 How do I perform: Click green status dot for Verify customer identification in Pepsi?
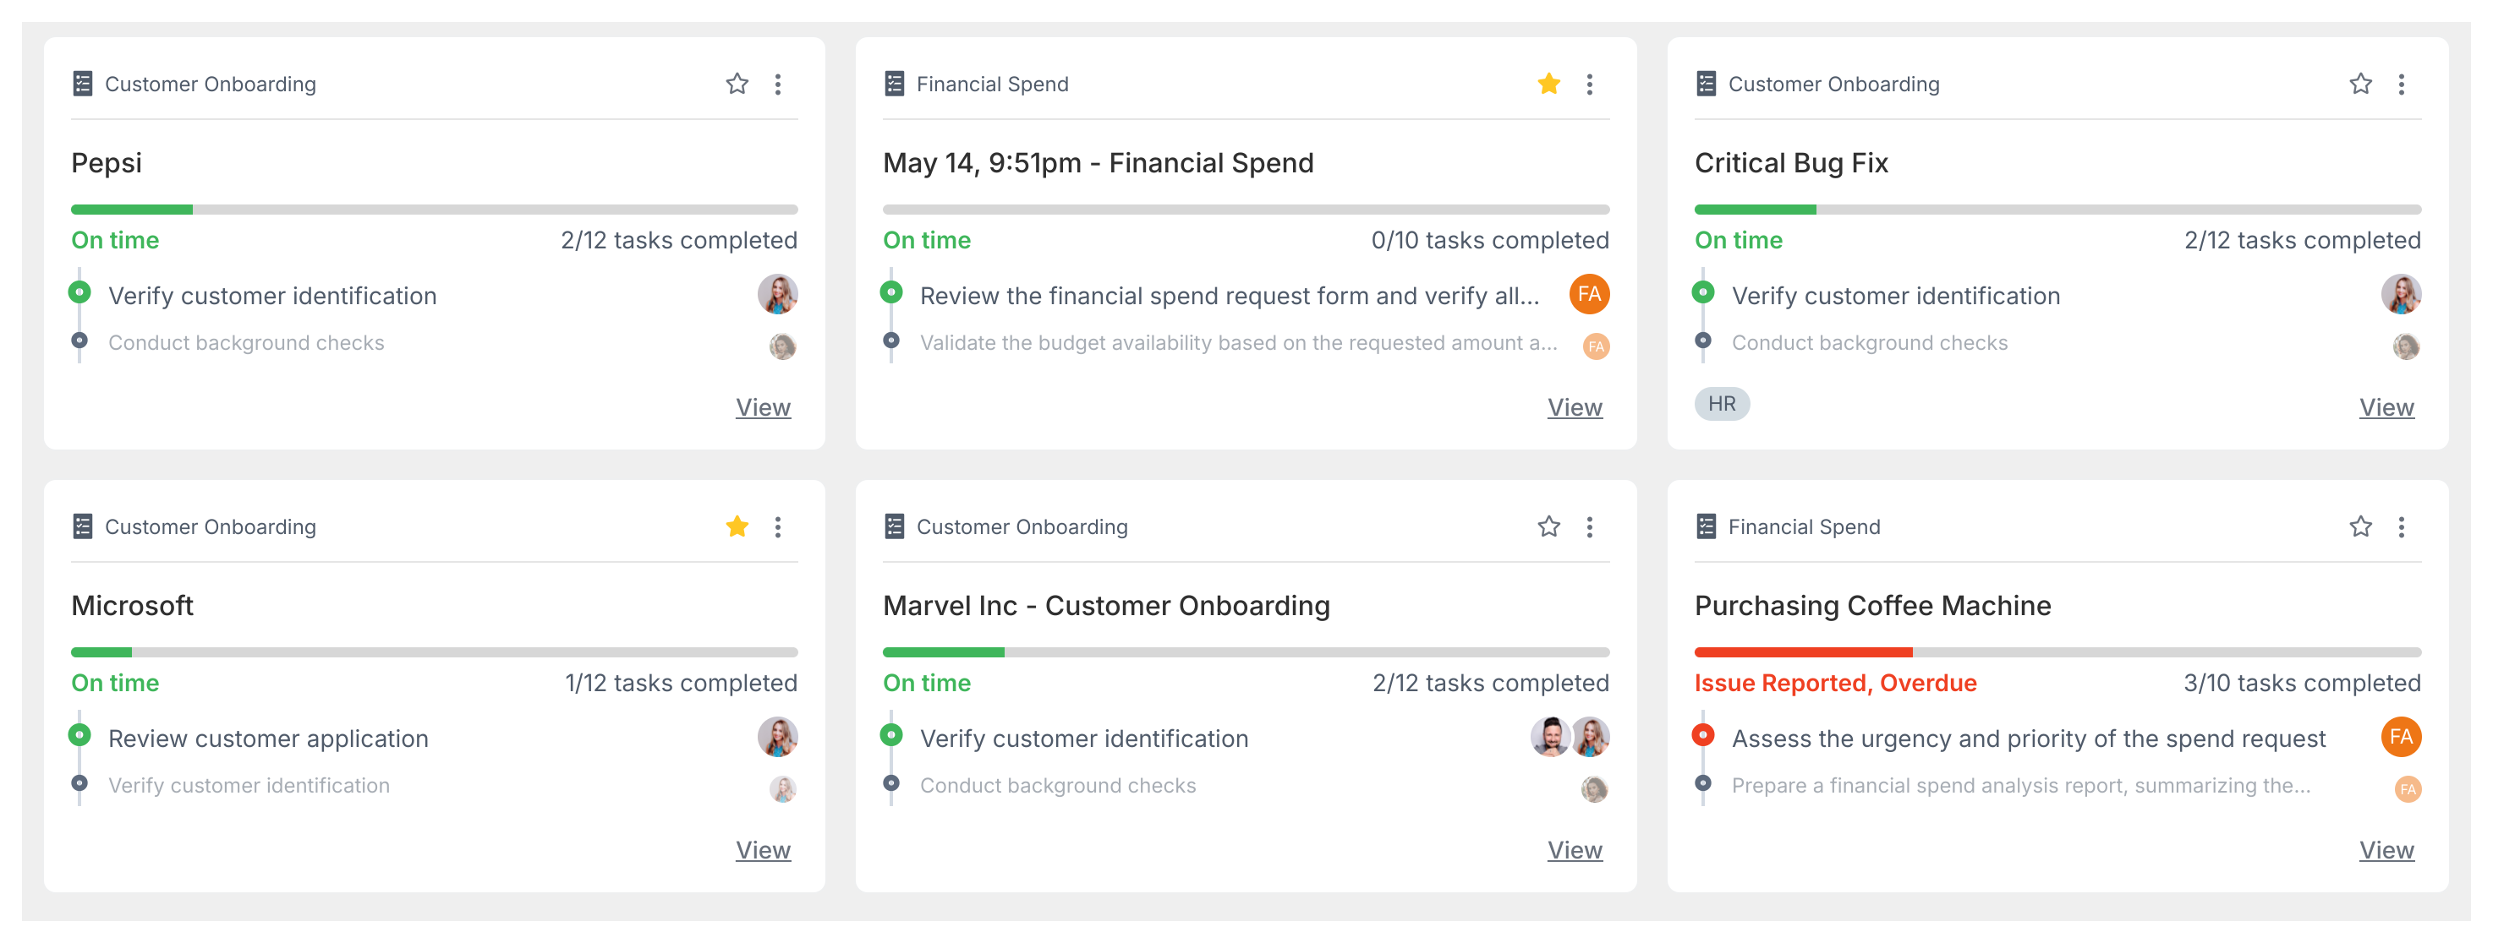pos(80,292)
